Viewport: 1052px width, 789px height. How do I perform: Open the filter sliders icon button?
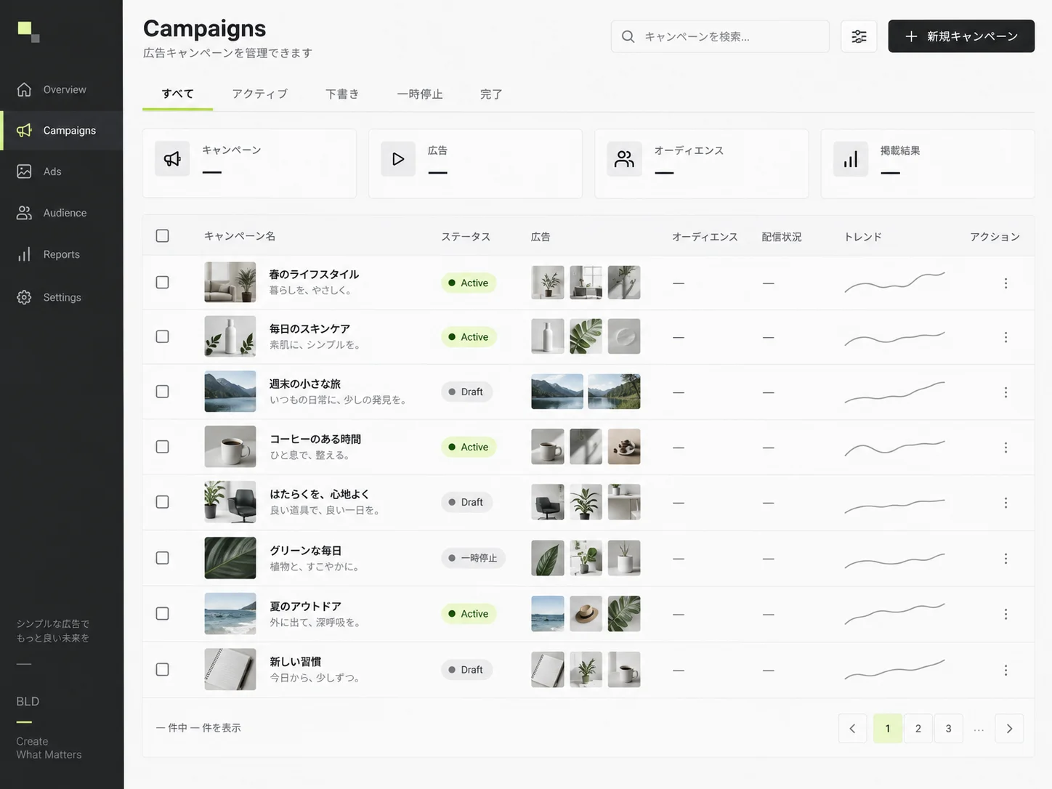pyautogui.click(x=859, y=36)
